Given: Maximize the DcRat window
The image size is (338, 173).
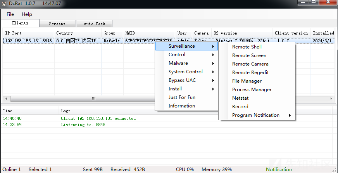Looking at the screenshot, I should tap(314, 2).
